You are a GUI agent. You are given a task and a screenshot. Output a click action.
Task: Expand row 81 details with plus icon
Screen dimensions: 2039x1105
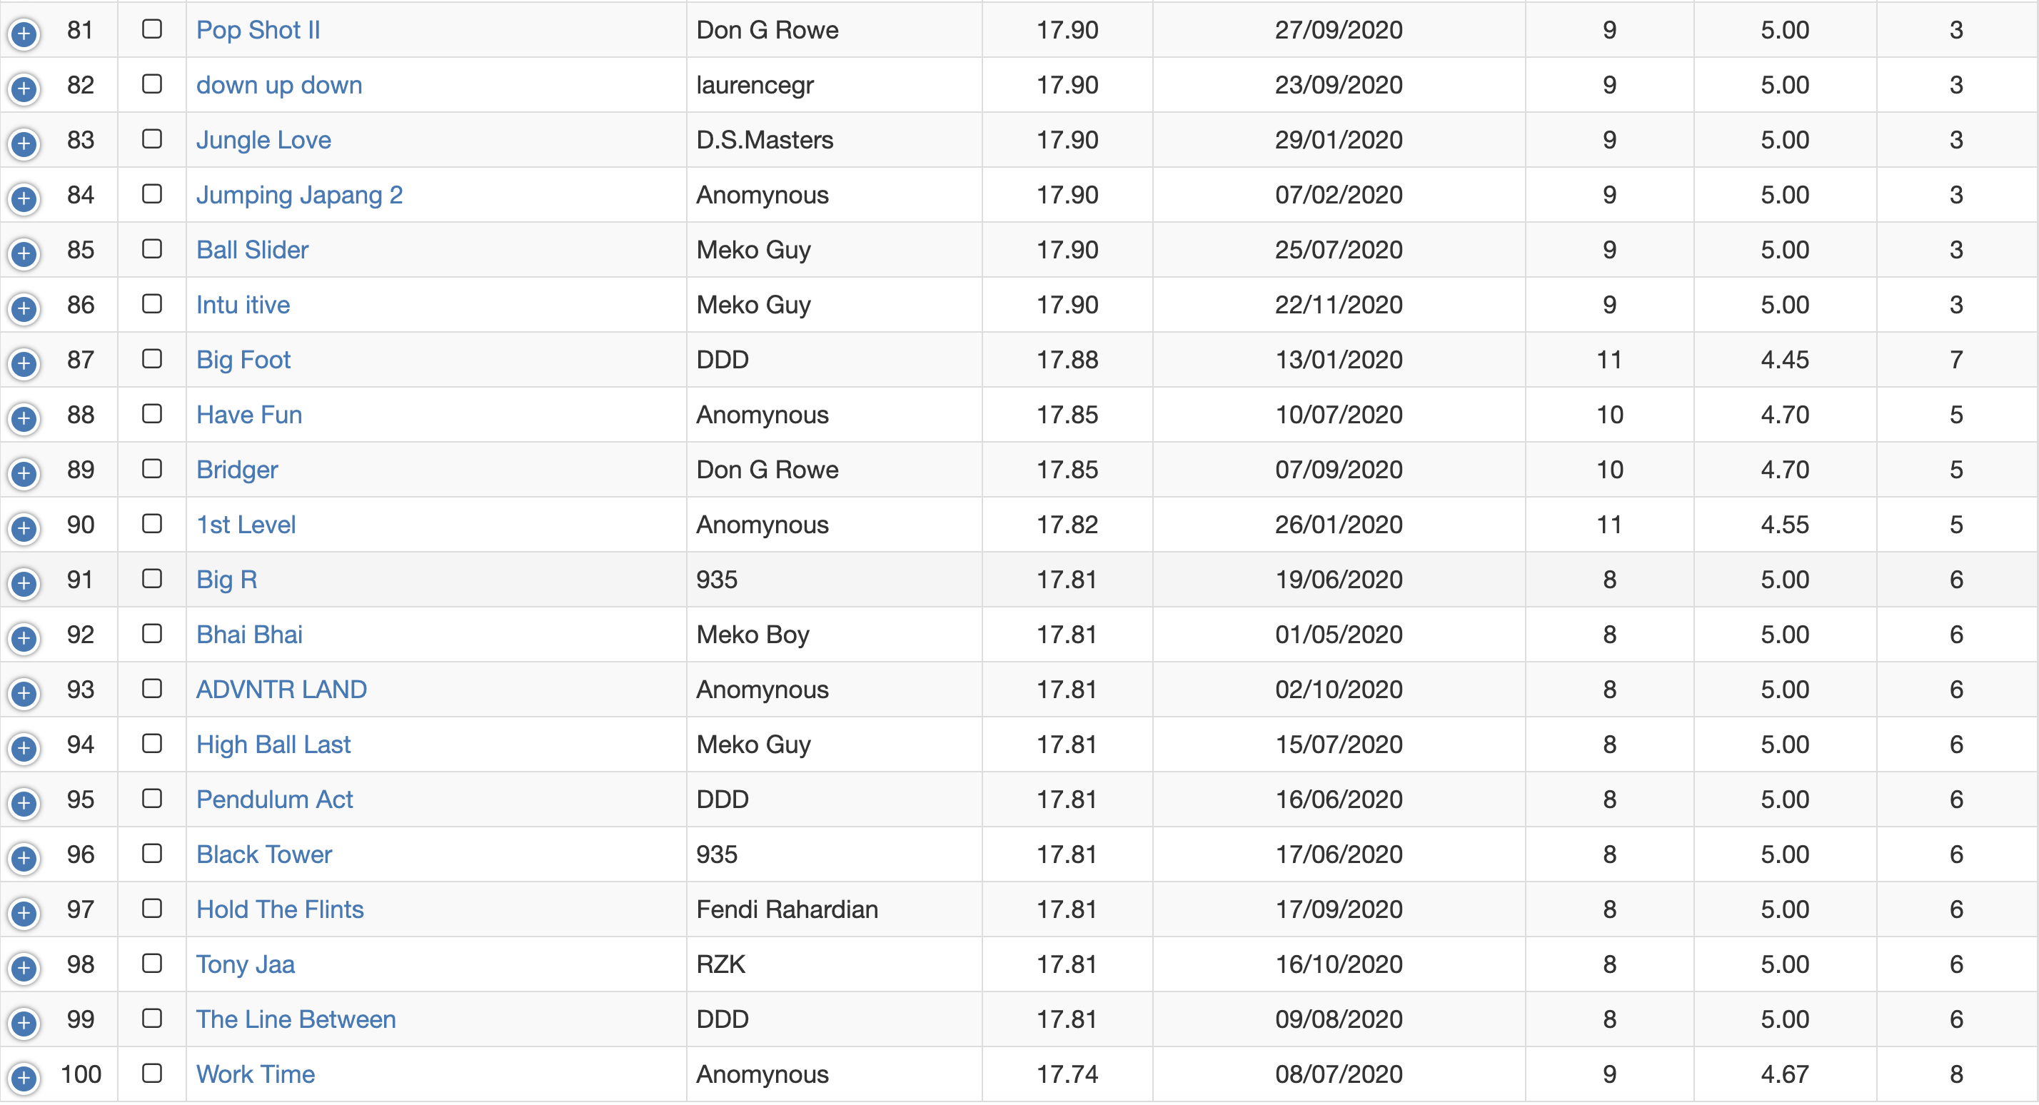pyautogui.click(x=24, y=34)
